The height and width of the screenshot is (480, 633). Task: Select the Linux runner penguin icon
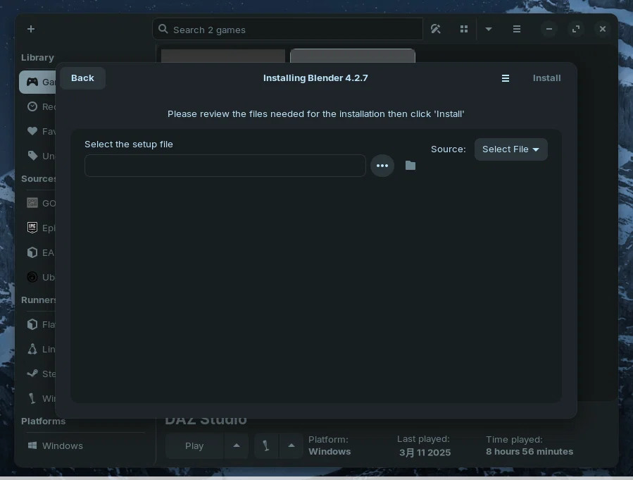32,349
